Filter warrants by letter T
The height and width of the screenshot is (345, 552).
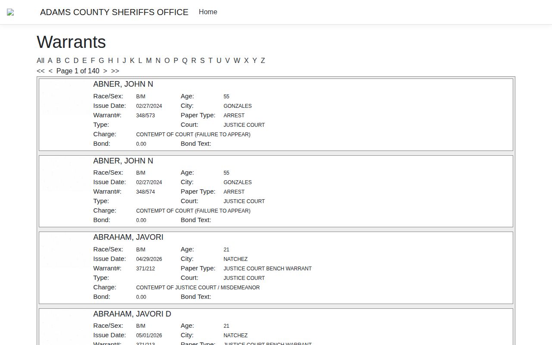click(210, 61)
